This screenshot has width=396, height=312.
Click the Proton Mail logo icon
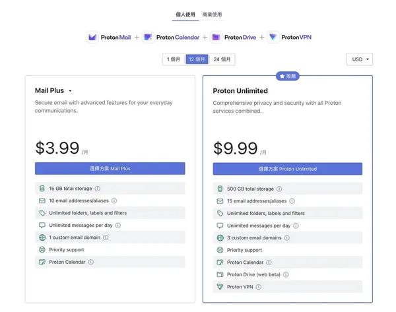(92, 37)
